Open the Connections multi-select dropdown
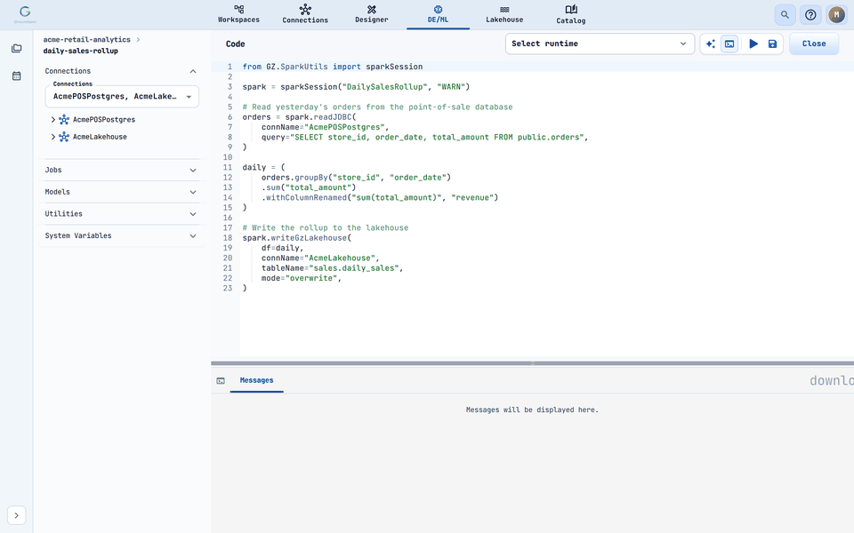Screen dimensions: 854x533 tap(122, 96)
